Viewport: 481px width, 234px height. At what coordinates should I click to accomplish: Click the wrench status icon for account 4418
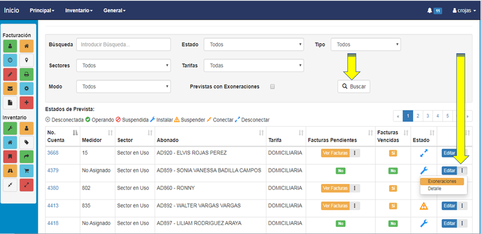coord(424,223)
